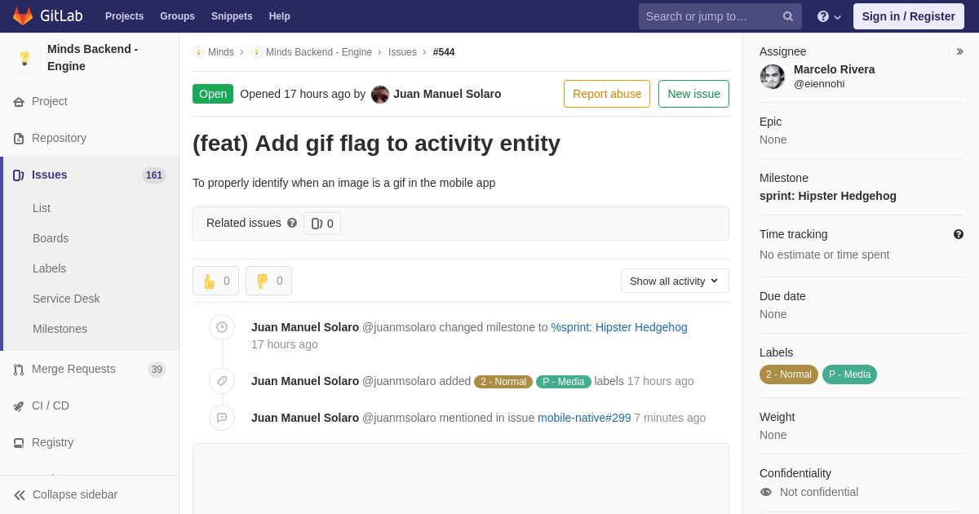Click the Collapse sidebar chevrons icon
979x514 pixels.
pos(20,495)
